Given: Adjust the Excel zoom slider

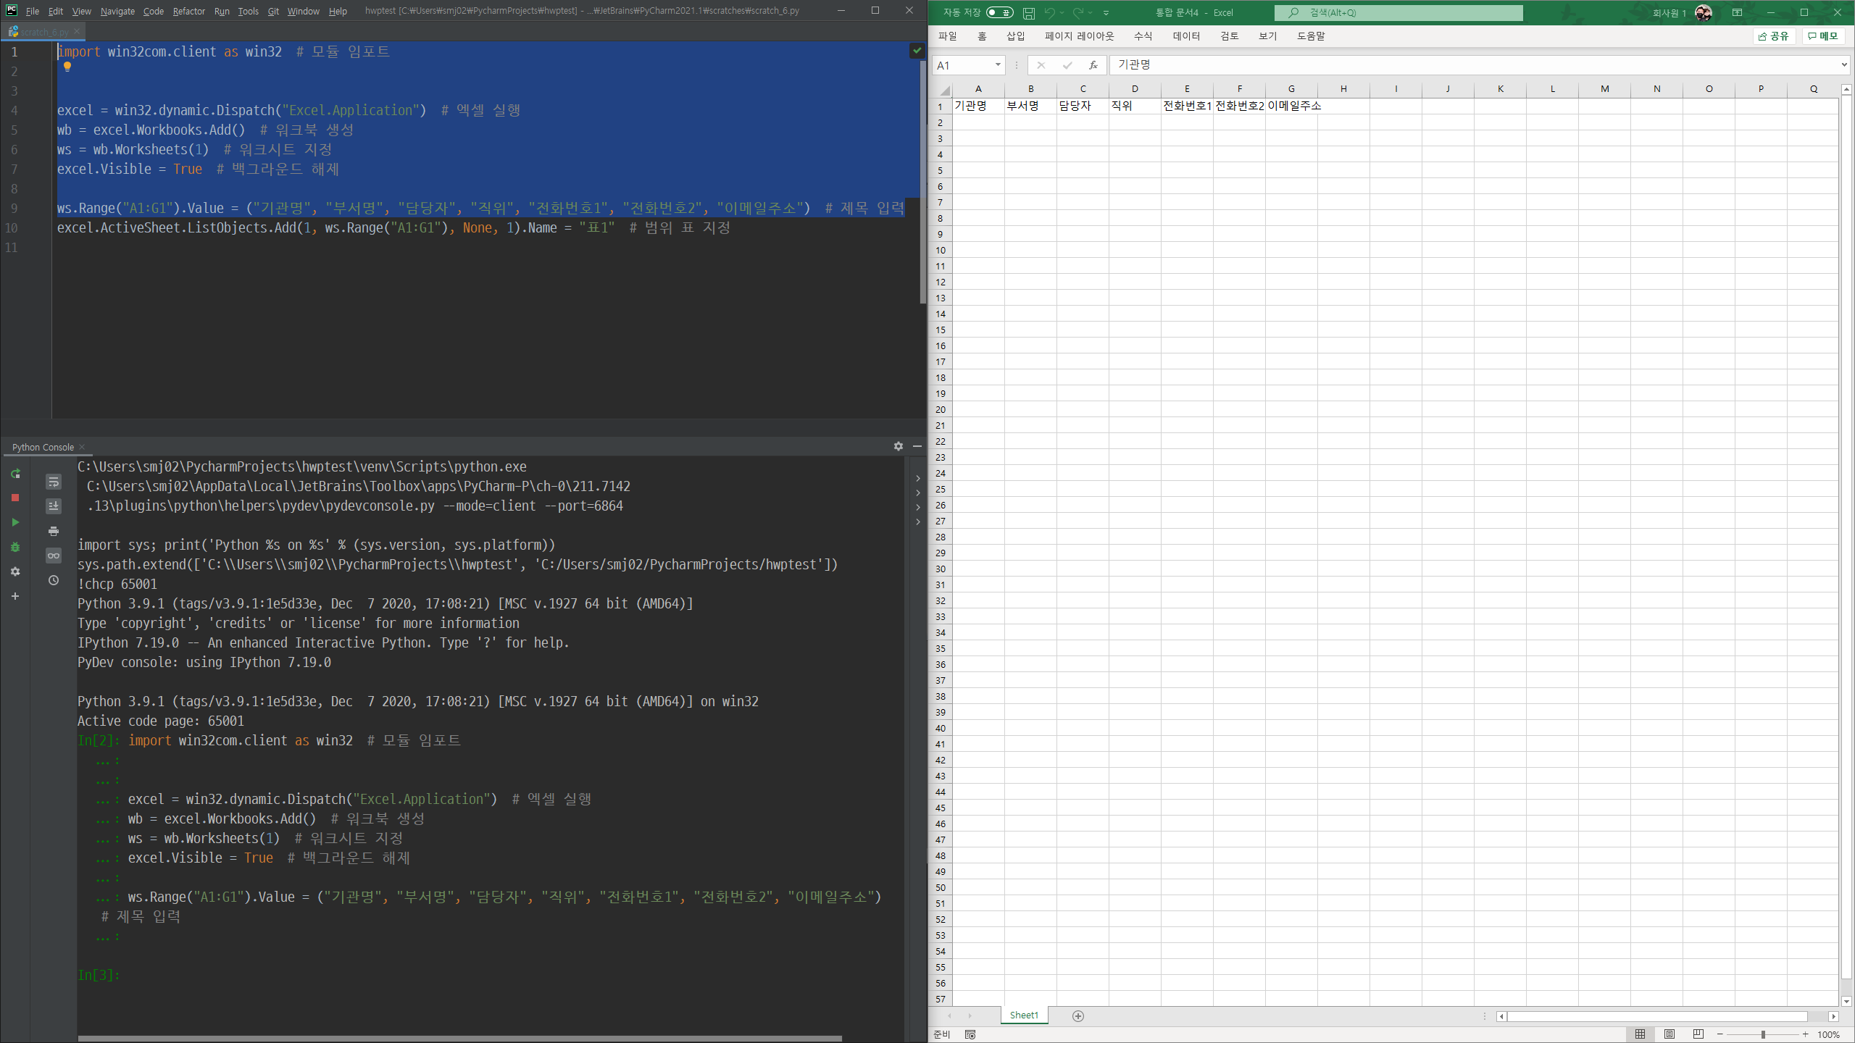Looking at the screenshot, I should click(1762, 1034).
